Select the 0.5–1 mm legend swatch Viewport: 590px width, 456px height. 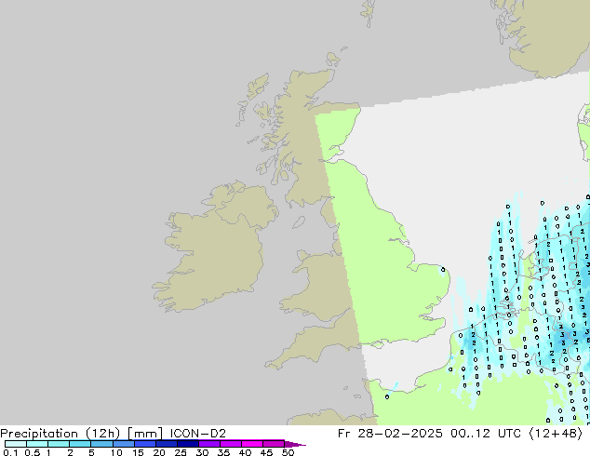37,444
